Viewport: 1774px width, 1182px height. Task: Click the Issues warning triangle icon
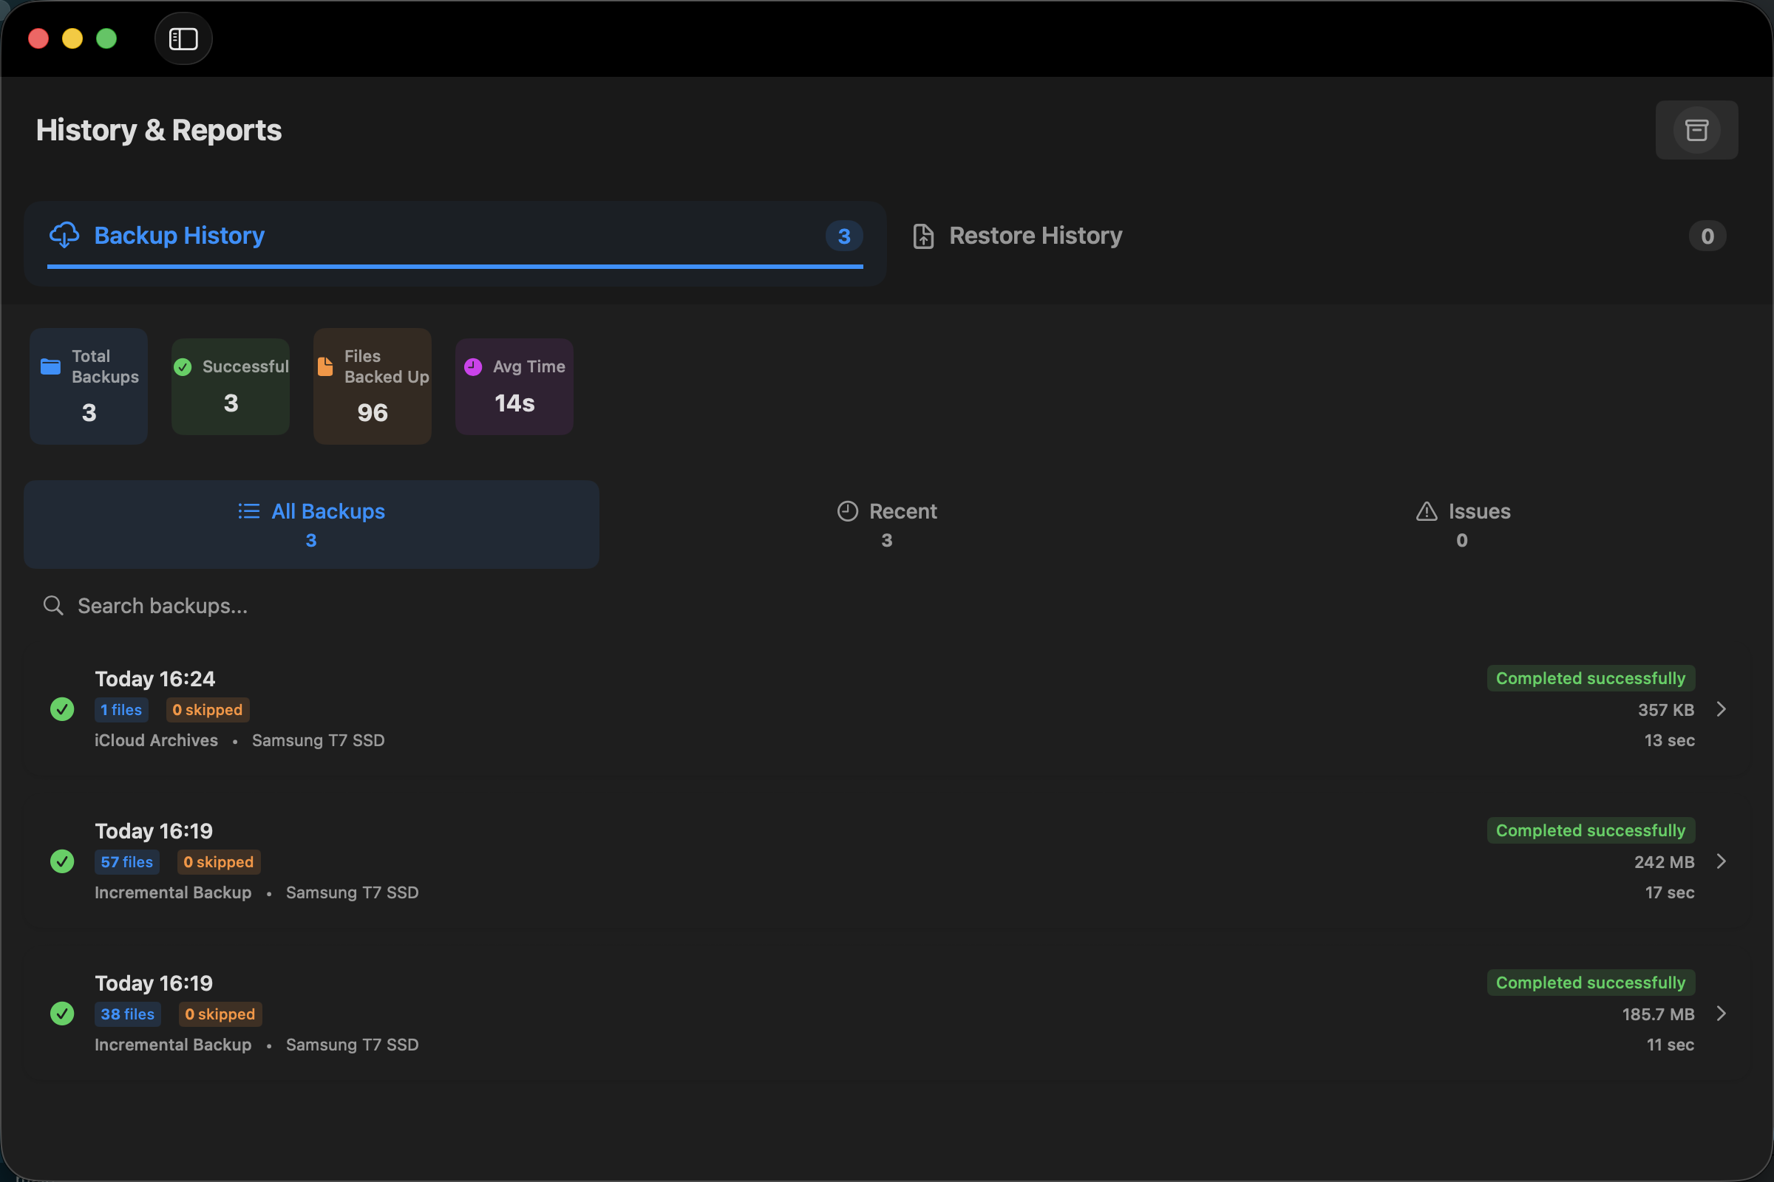(1427, 511)
